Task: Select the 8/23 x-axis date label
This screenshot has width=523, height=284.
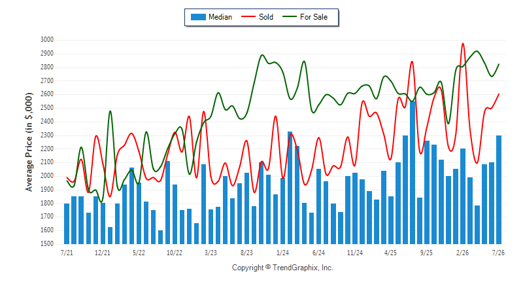Action: pos(246,253)
